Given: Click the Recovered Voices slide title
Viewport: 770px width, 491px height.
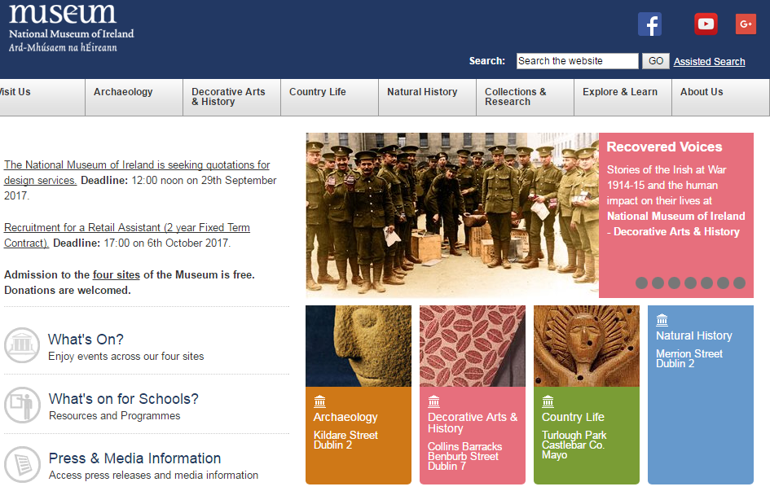Looking at the screenshot, I should pos(664,147).
